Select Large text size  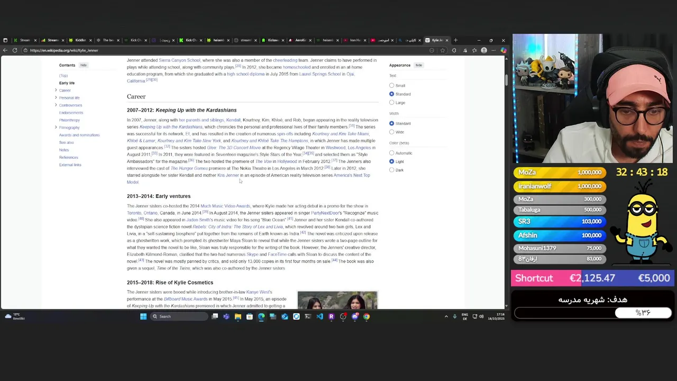pos(392,103)
